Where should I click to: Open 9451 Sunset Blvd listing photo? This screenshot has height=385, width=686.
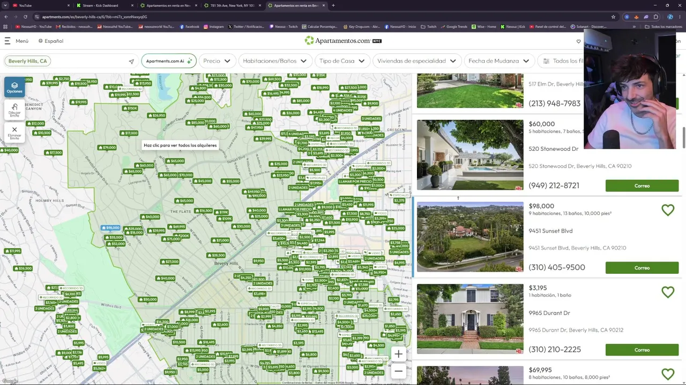click(x=470, y=237)
